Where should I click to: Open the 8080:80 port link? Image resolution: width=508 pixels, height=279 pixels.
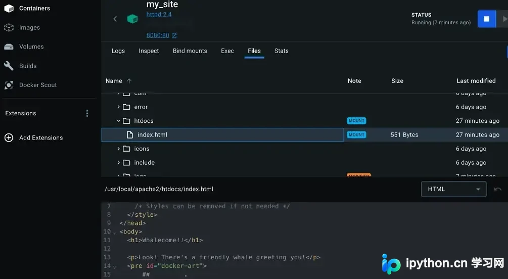(158, 35)
